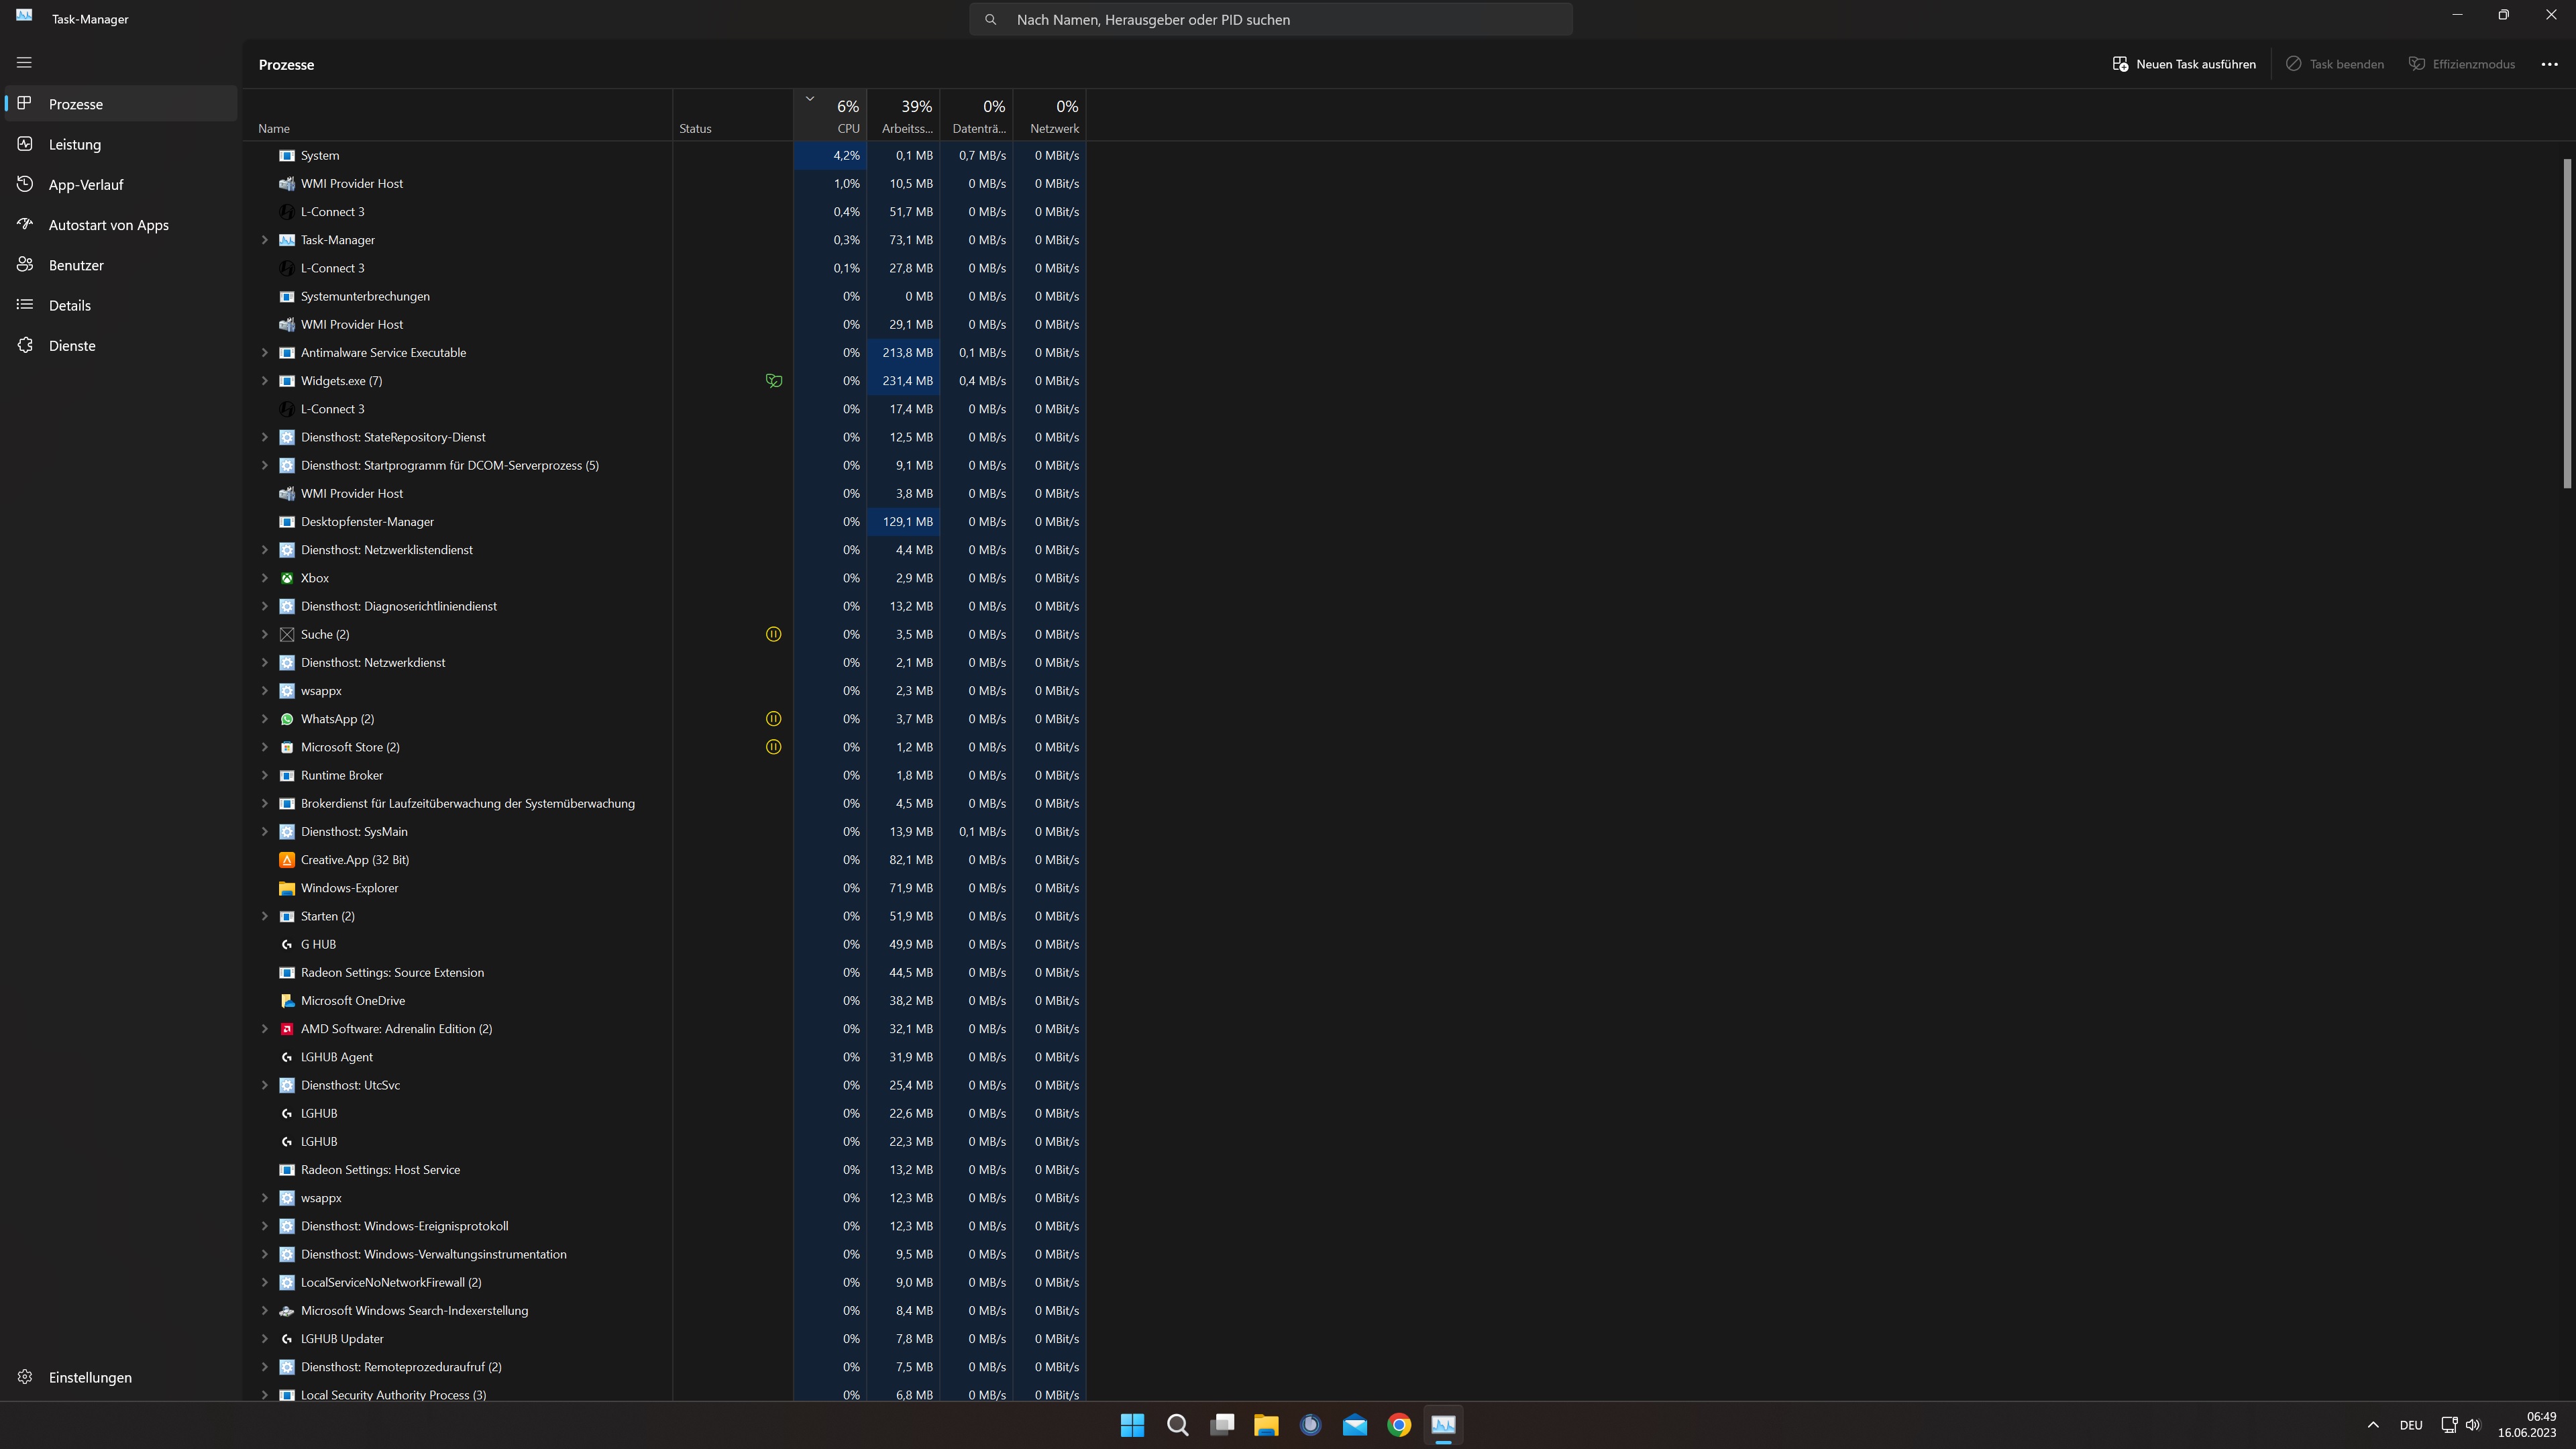Select the Desktopfenster-Manager process row
Screen dimensions: 2576x1449
tap(664, 522)
